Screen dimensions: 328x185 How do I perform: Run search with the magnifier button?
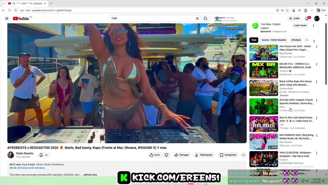click(206, 18)
